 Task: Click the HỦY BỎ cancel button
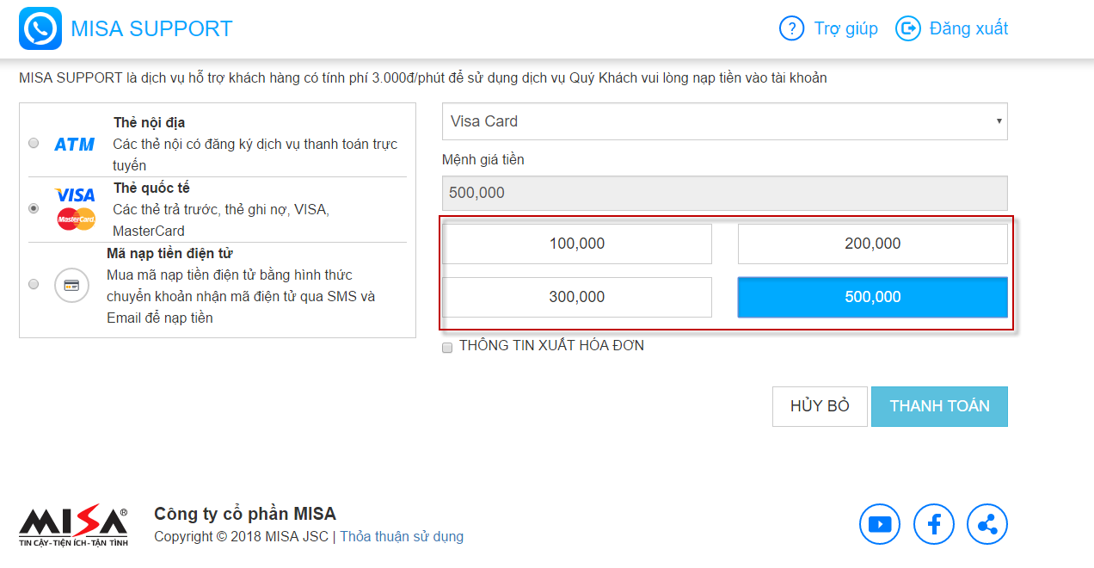[820, 406]
